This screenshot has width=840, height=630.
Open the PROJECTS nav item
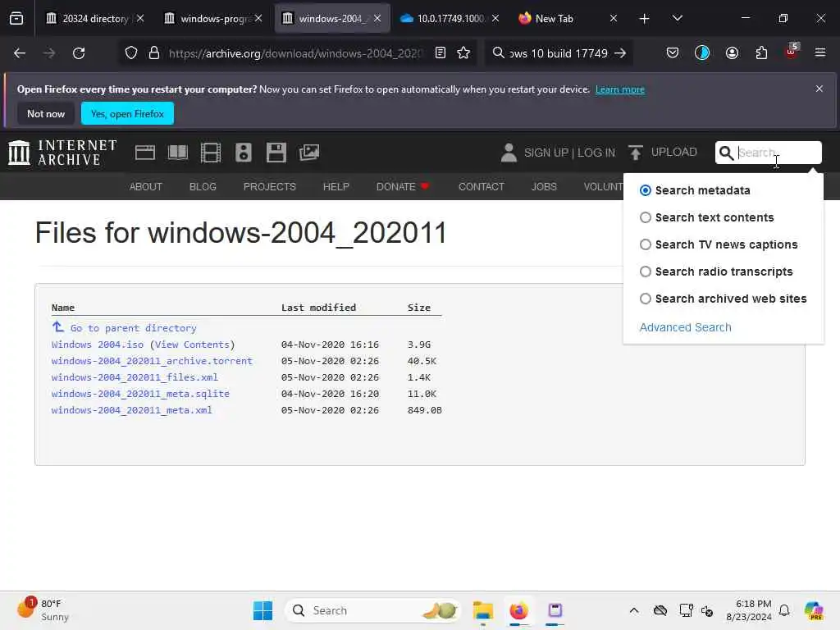point(269,186)
